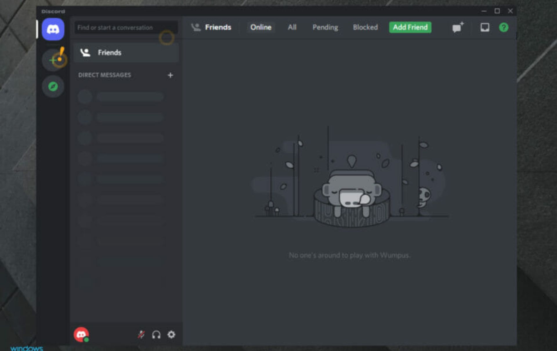The image size is (557, 351).
Task: Click the Friends header title
Action: click(x=218, y=27)
